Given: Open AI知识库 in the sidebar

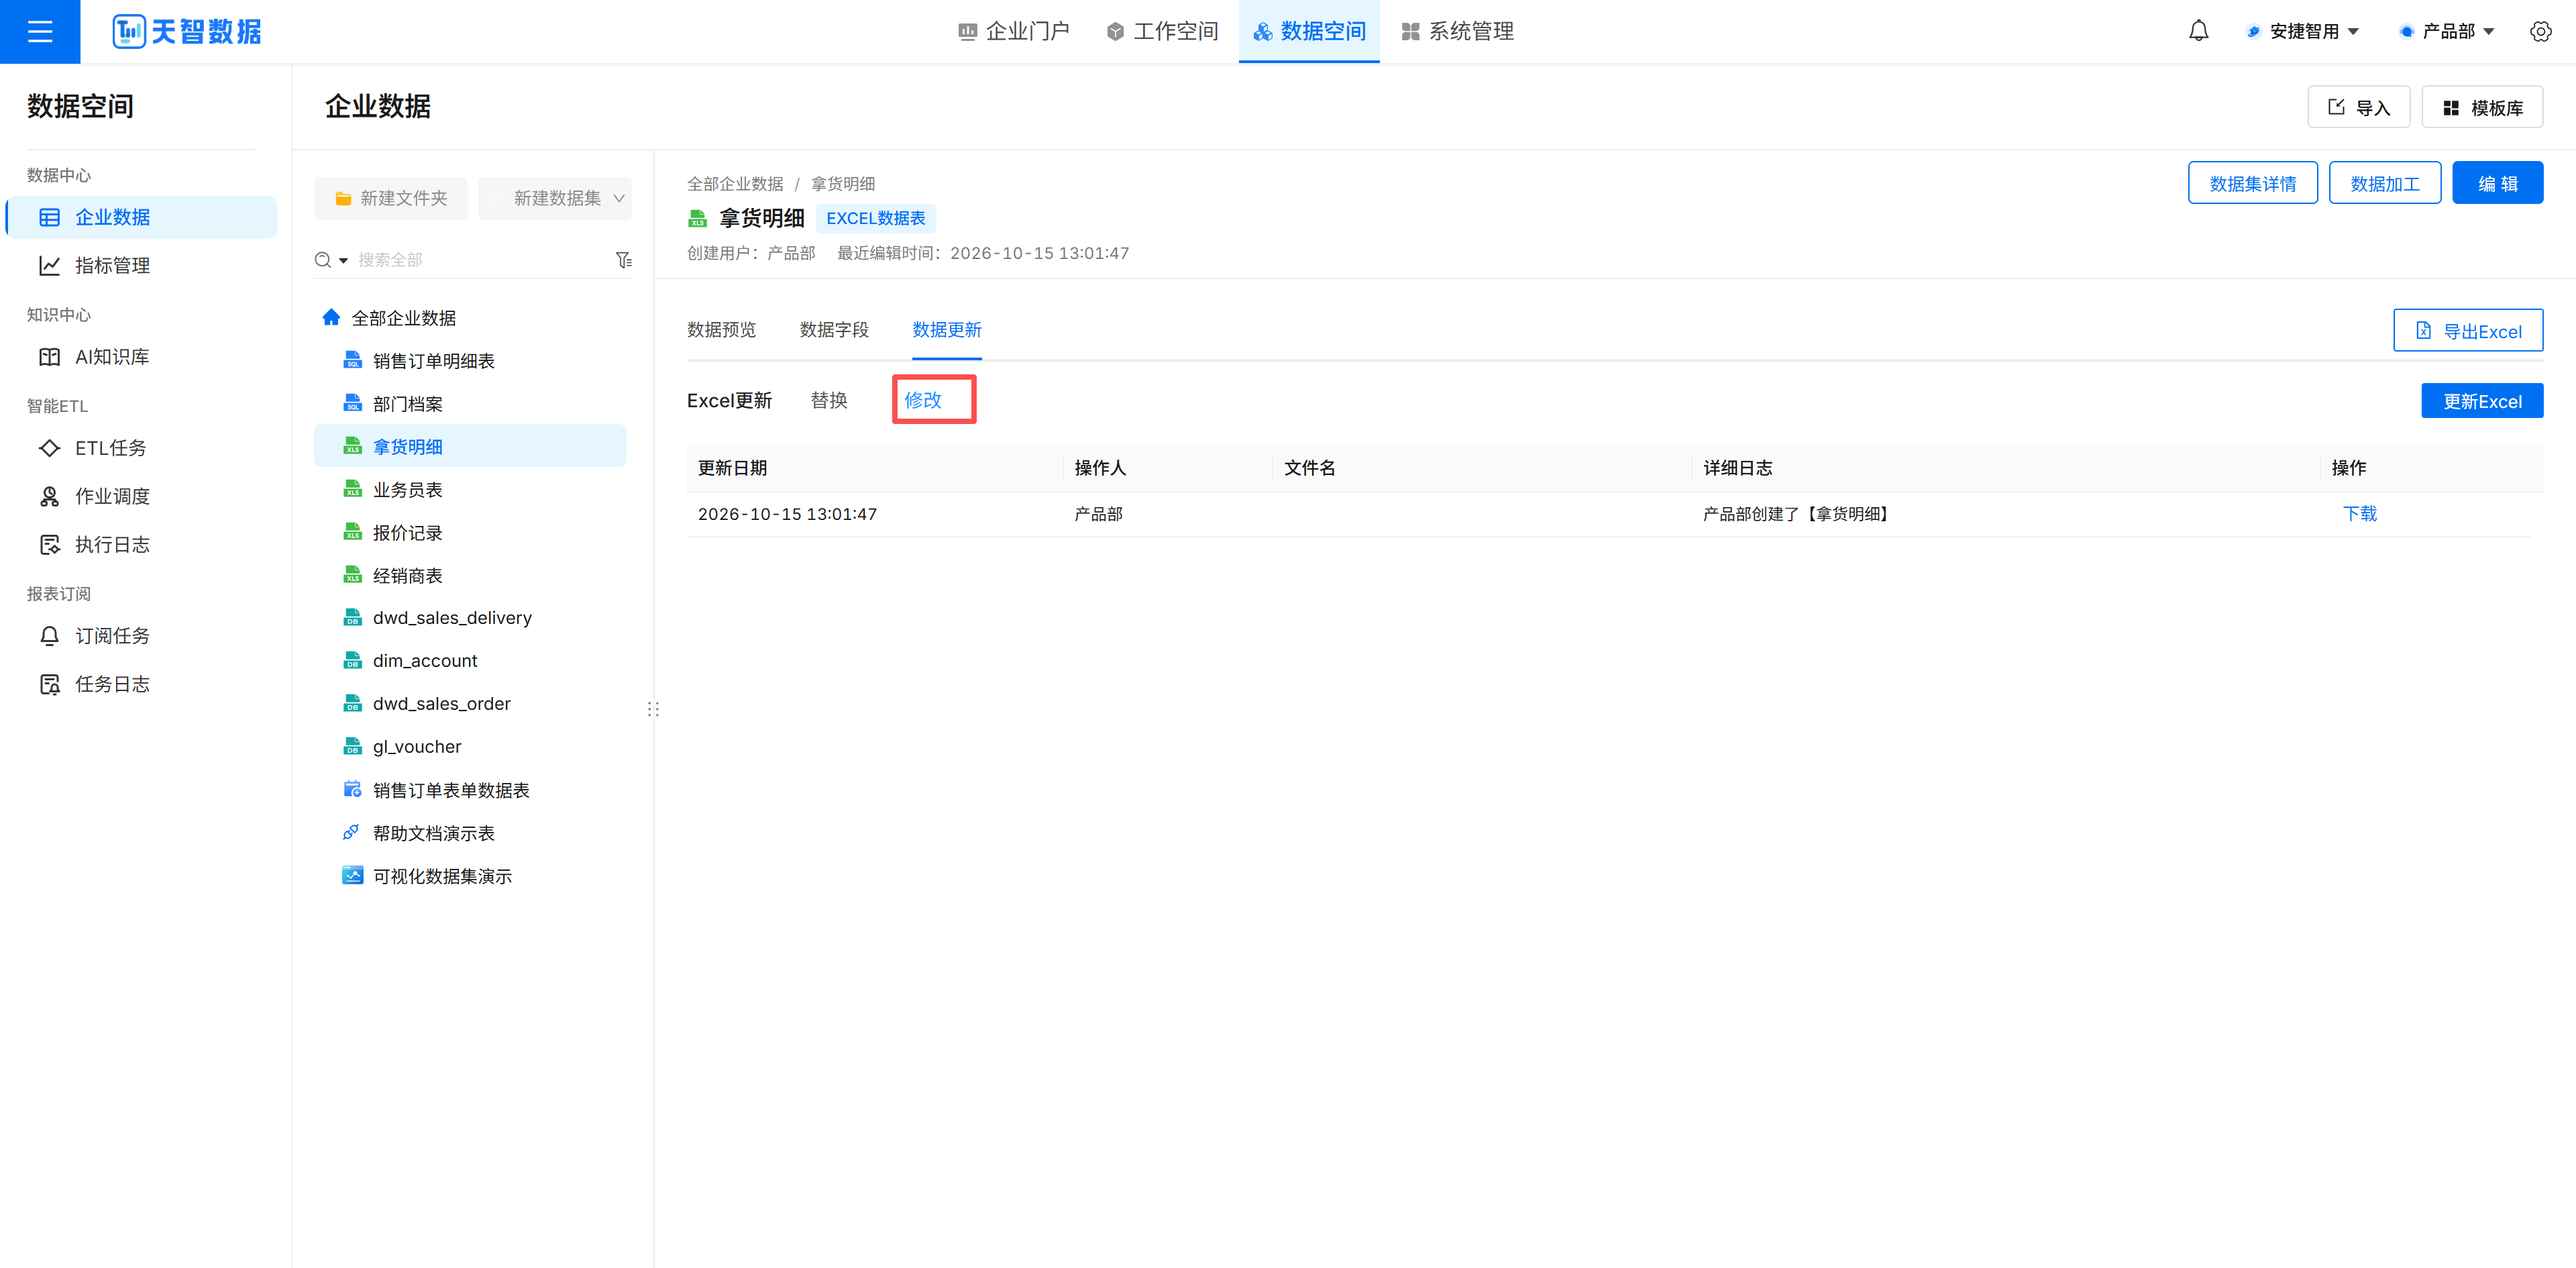Looking at the screenshot, I should tap(141, 357).
